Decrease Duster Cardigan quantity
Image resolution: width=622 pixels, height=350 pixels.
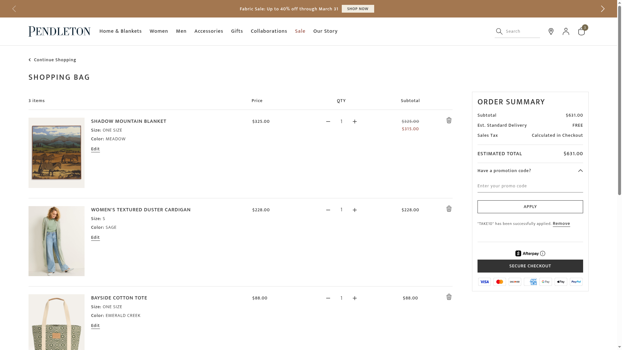click(x=328, y=210)
